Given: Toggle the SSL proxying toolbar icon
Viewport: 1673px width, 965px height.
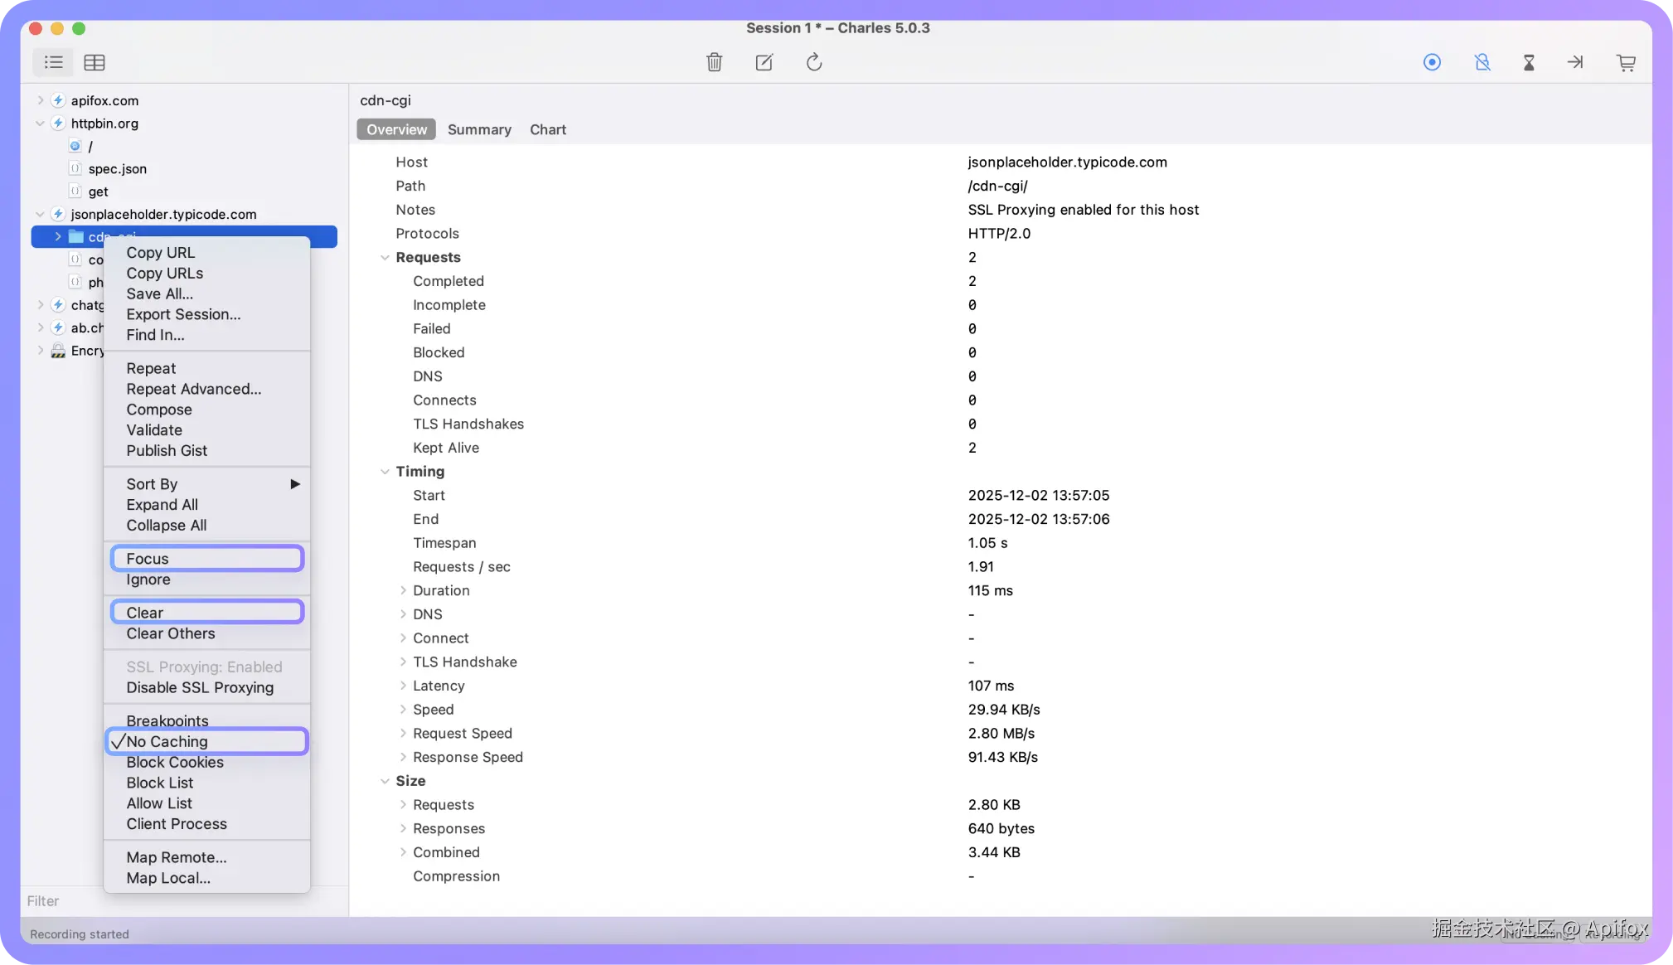Looking at the screenshot, I should [x=1482, y=62].
